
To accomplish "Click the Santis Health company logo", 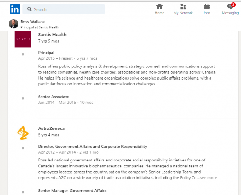I will tap(23, 39).
